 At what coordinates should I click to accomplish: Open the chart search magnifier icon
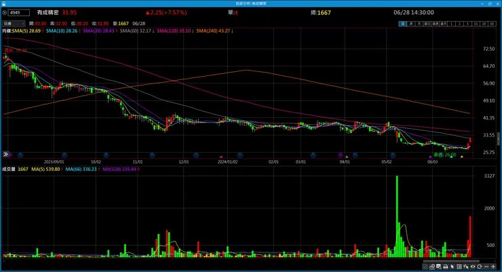pos(439,267)
